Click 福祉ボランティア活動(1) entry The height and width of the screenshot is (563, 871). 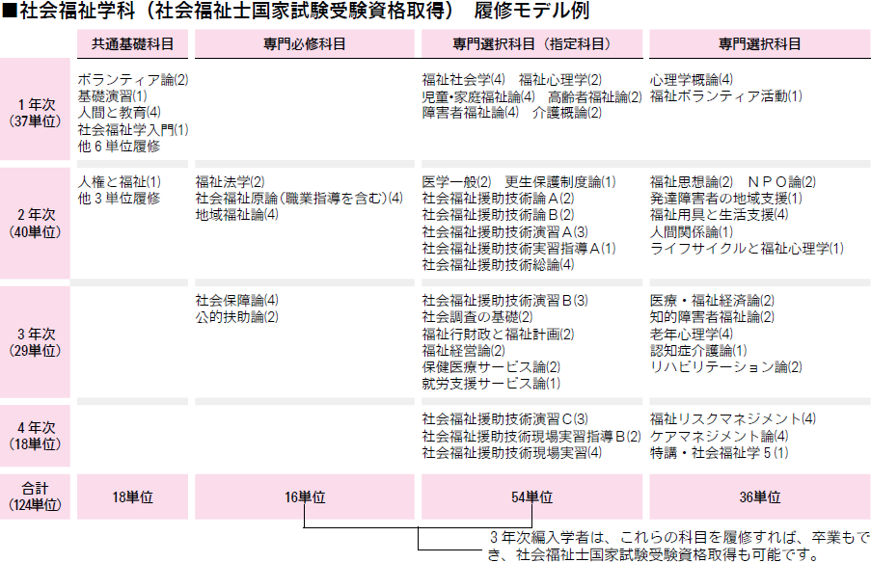click(x=726, y=96)
